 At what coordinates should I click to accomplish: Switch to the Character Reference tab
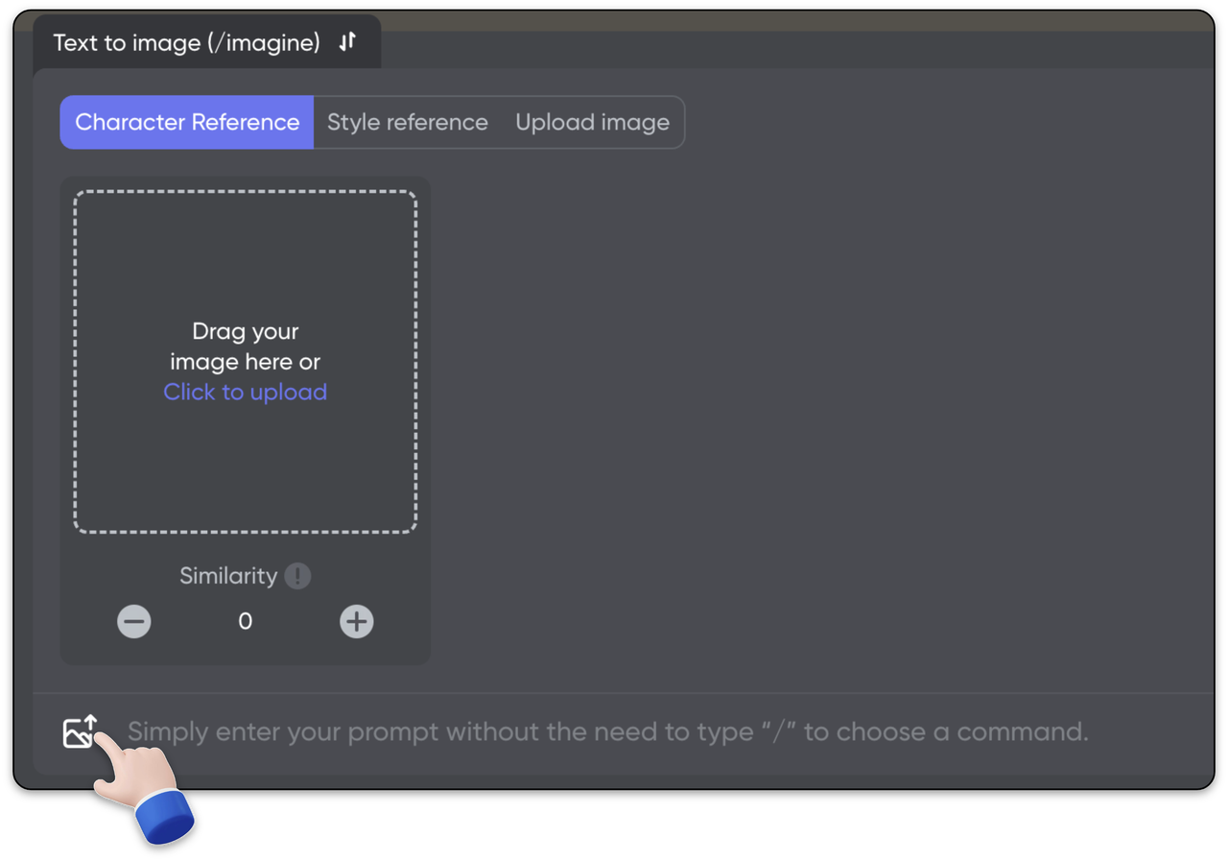pyautogui.click(x=187, y=123)
